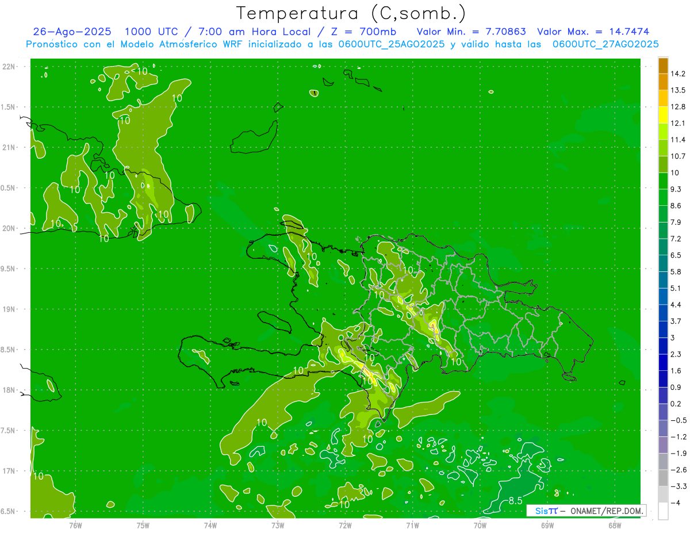
Task: Click the colorbar label "14.2"
Action: point(678,74)
